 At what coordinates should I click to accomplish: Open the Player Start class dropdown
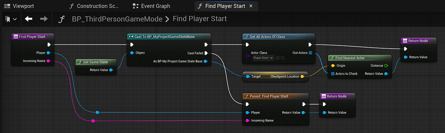(x=263, y=58)
